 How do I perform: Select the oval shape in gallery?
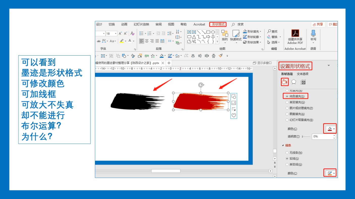213,32
